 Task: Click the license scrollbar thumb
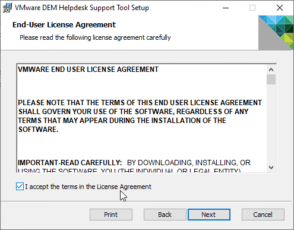point(271,80)
